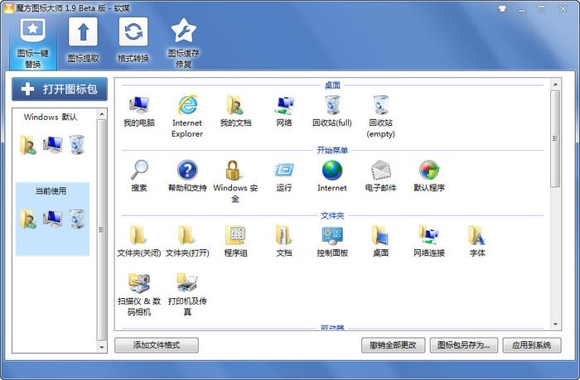Open the 格式转换 tab
580x380 pixels.
pos(133,41)
